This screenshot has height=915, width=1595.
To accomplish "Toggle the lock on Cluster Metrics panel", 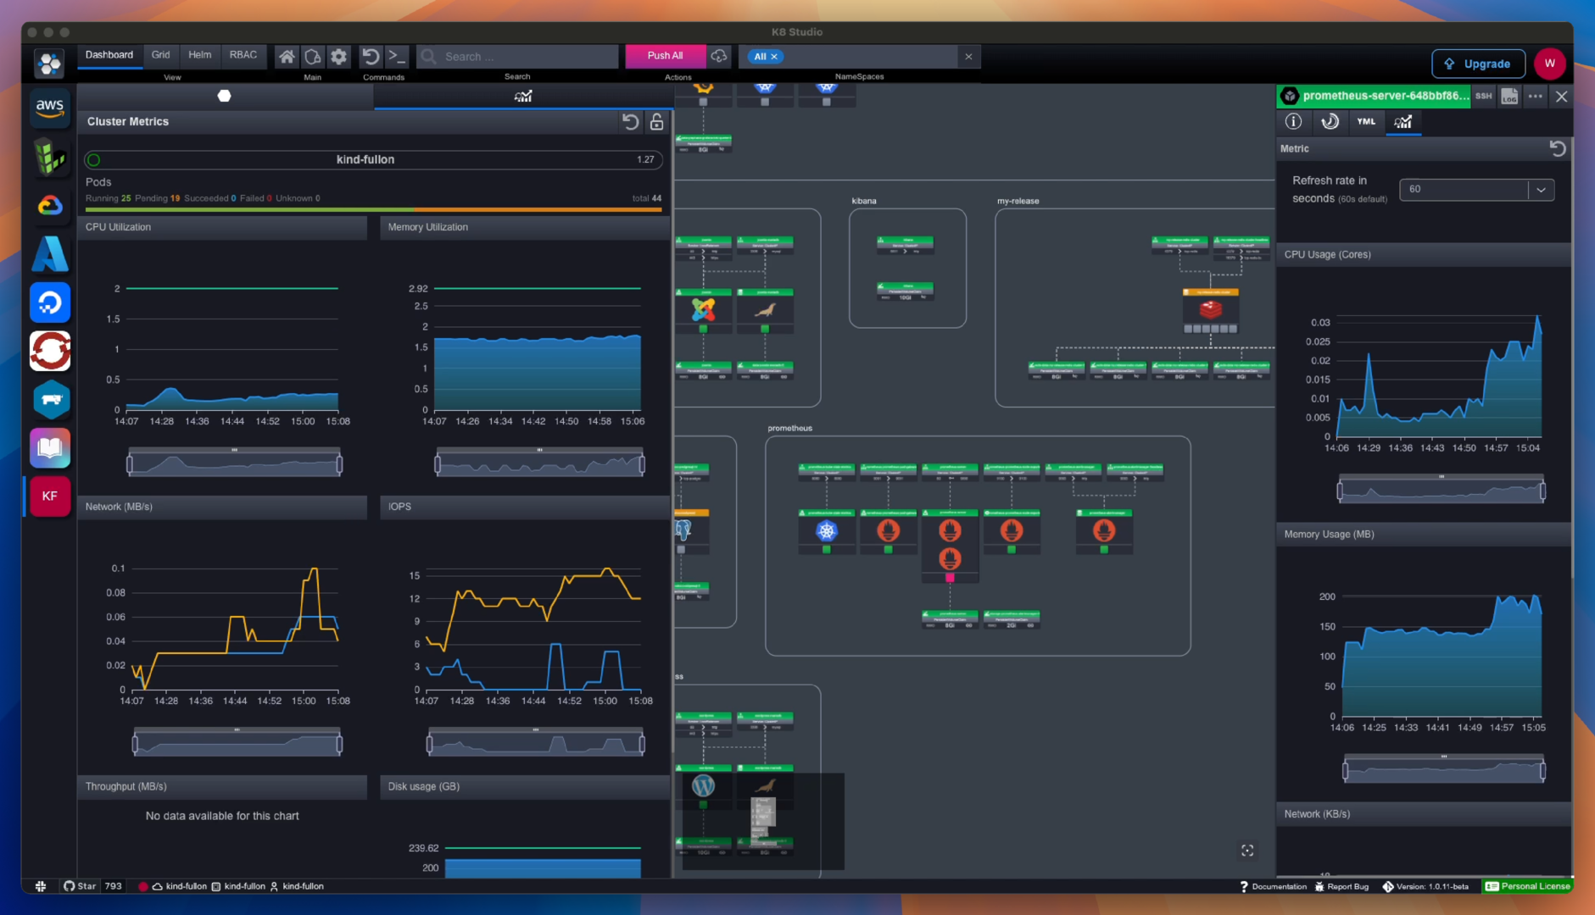I will coord(656,122).
